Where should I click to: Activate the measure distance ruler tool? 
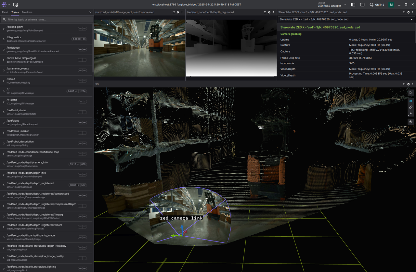411,107
